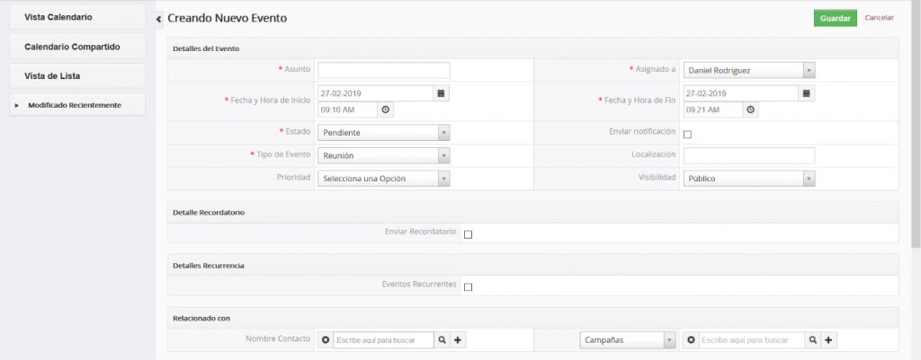This screenshot has width=921, height=360.
Task: Clear the Nombre Contacto field icon
Action: 326,340
